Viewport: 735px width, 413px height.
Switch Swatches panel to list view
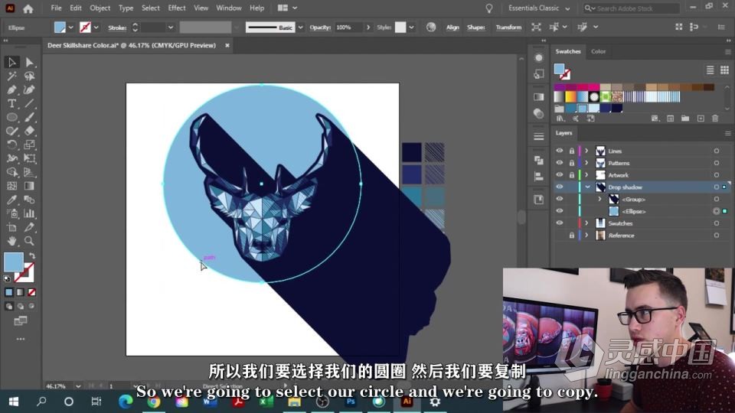(x=710, y=70)
